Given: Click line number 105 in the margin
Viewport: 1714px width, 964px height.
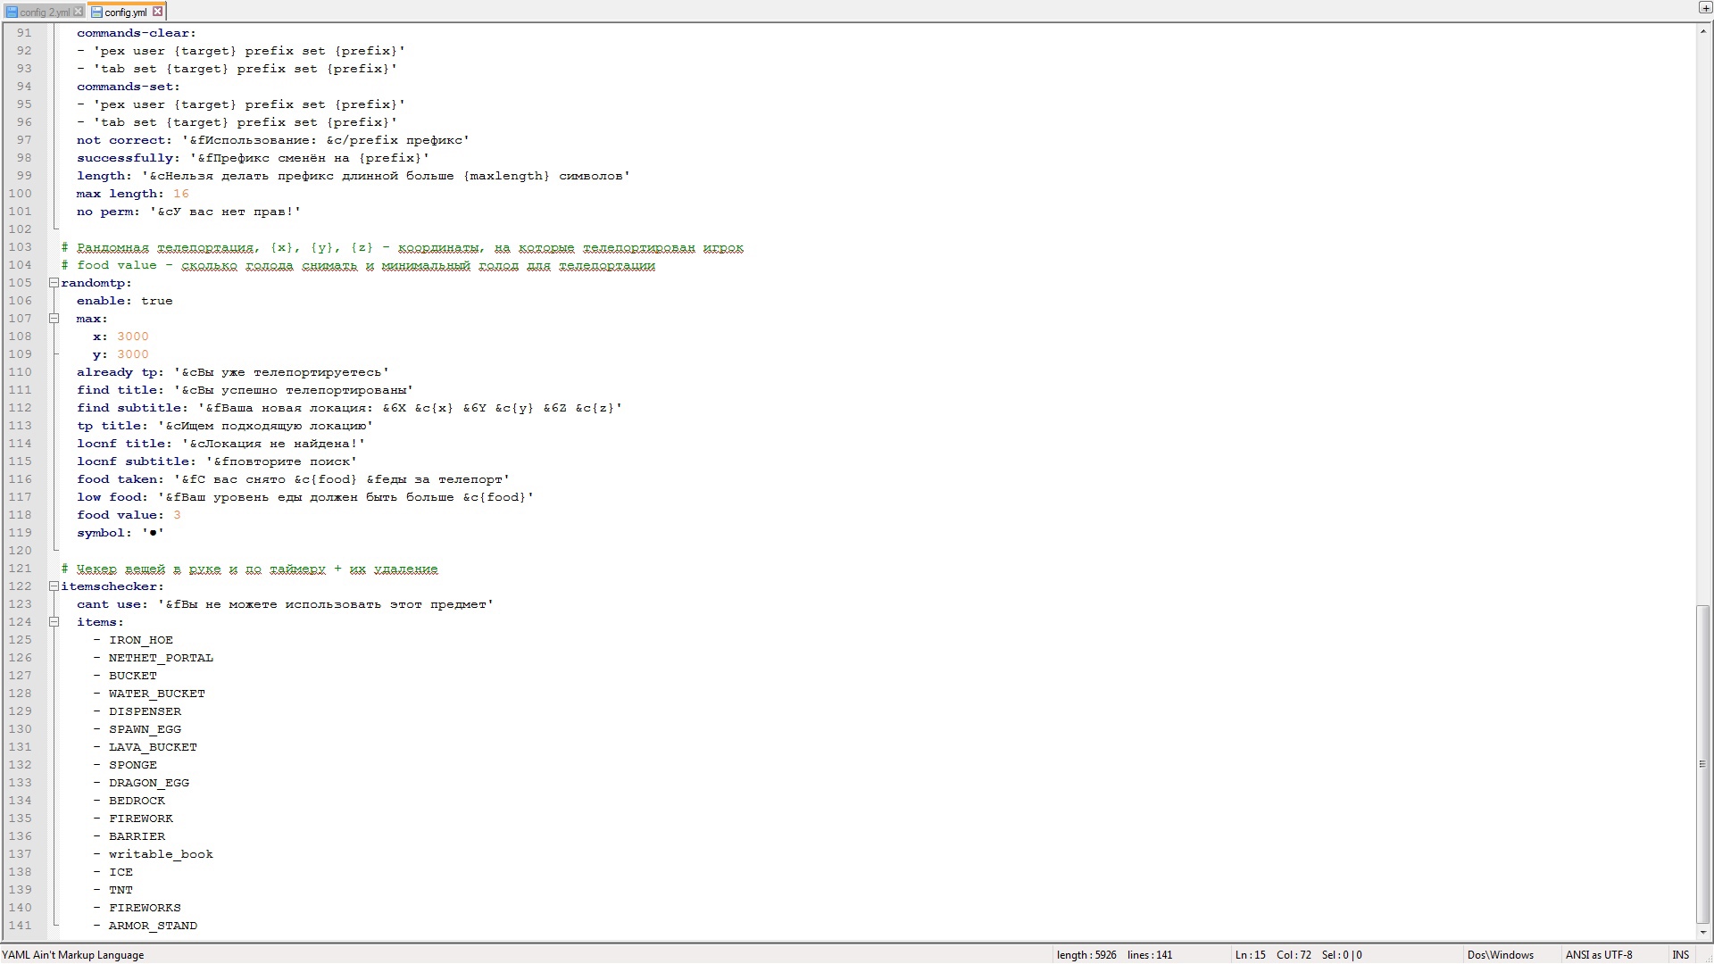Looking at the screenshot, I should coord(21,283).
